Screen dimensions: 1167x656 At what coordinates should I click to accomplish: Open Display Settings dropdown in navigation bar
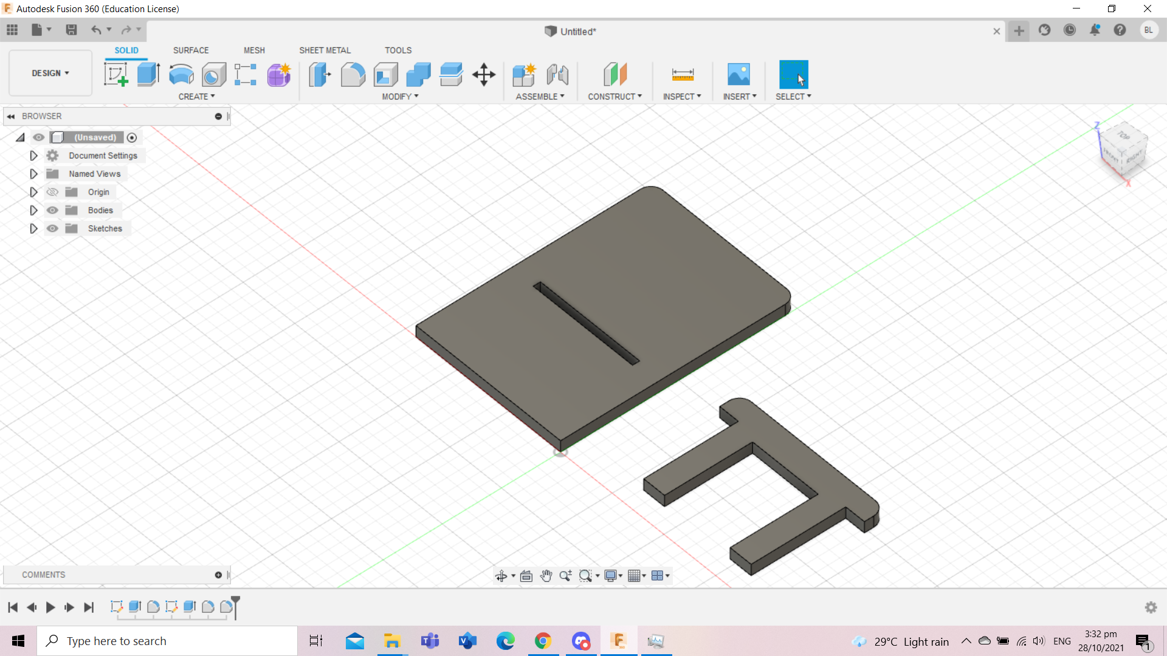[x=613, y=576]
